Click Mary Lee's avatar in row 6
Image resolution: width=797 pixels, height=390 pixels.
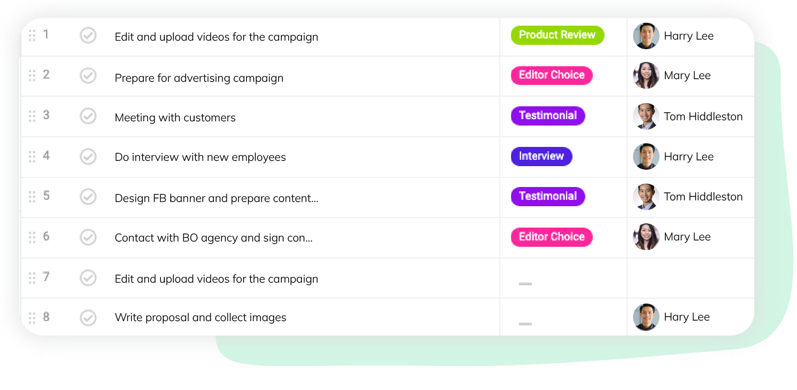click(x=646, y=237)
